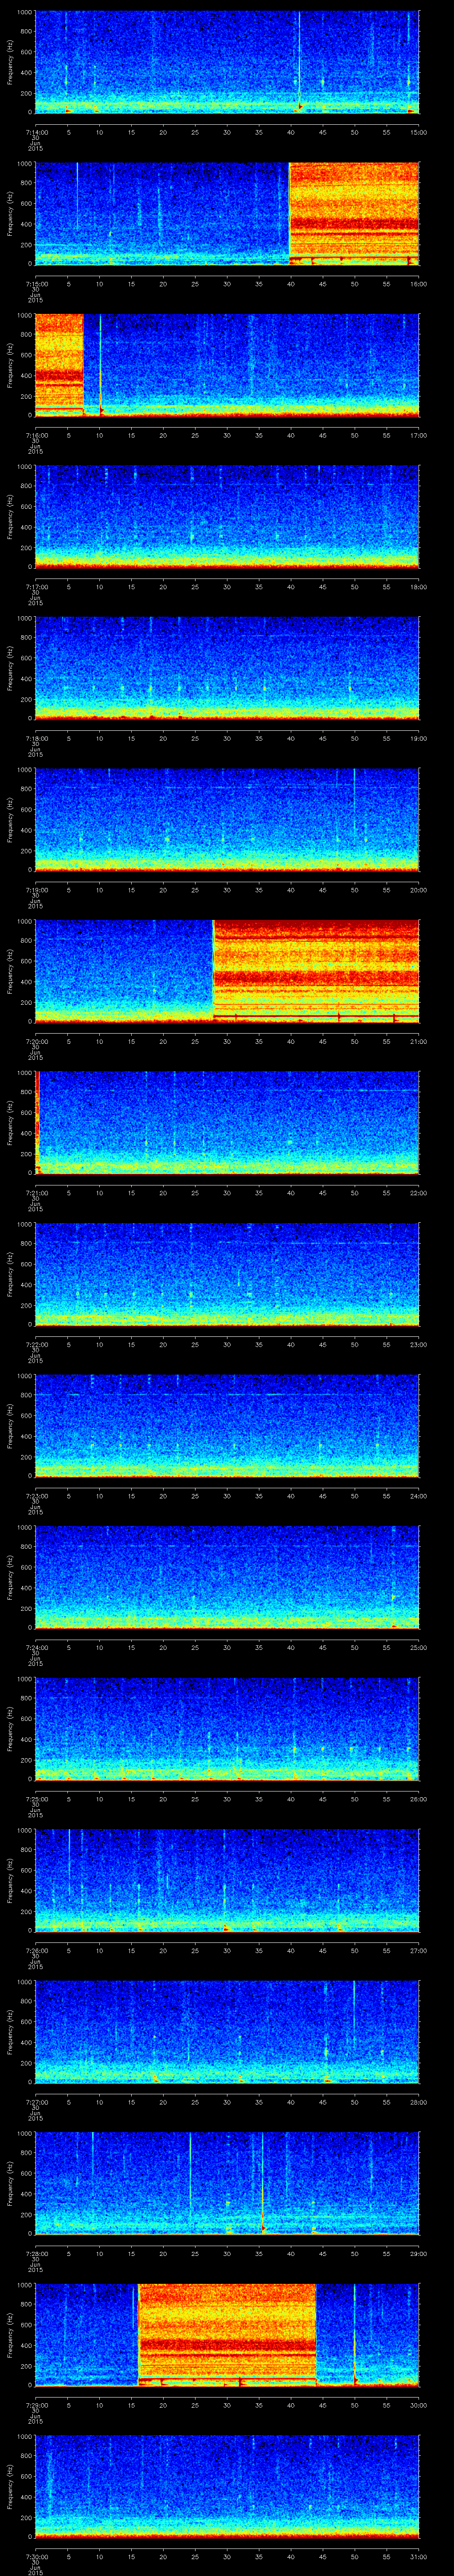Click the "26:00" end time label
Viewport: 454px width, 2576px height.
pyautogui.click(x=419, y=1798)
